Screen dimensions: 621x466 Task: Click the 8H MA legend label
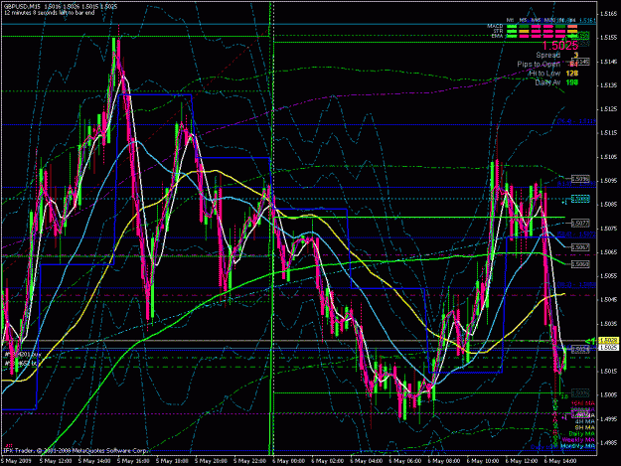[x=584, y=427]
